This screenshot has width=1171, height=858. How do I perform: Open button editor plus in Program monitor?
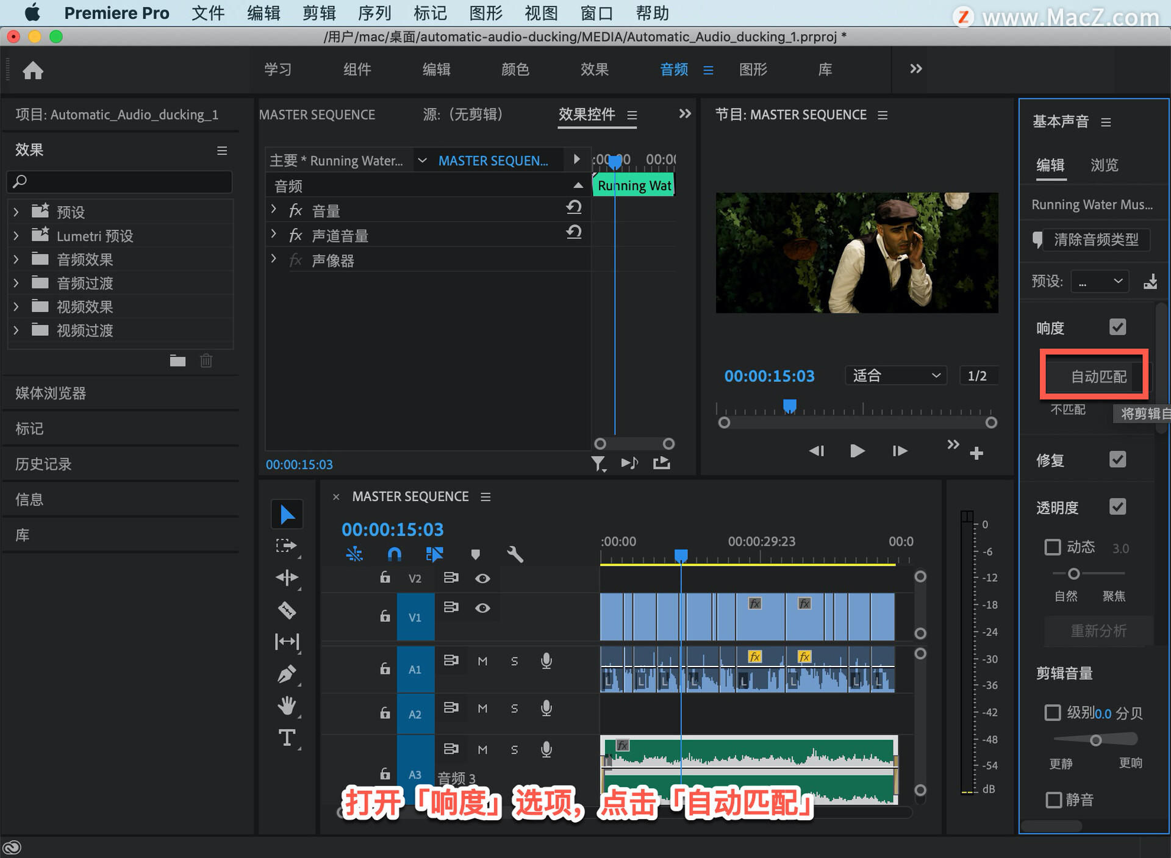click(x=976, y=453)
